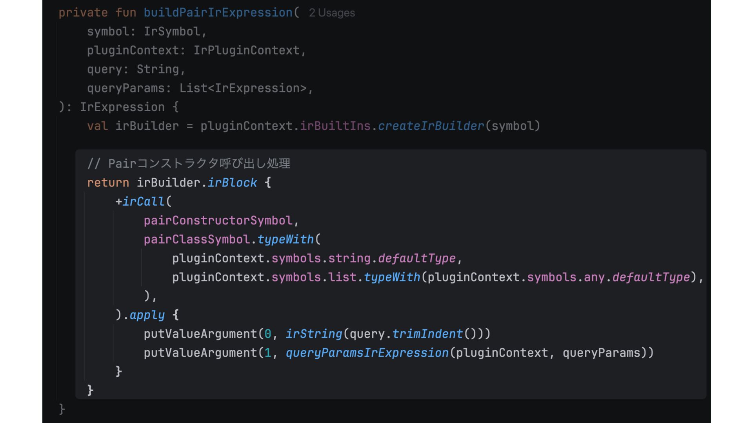The width and height of the screenshot is (753, 423).
Task: Click trimIndent method call
Action: tap(427, 334)
